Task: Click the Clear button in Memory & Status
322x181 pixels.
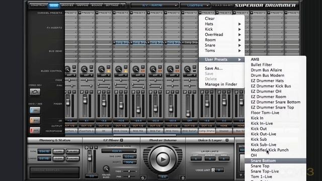Action: coord(59,159)
